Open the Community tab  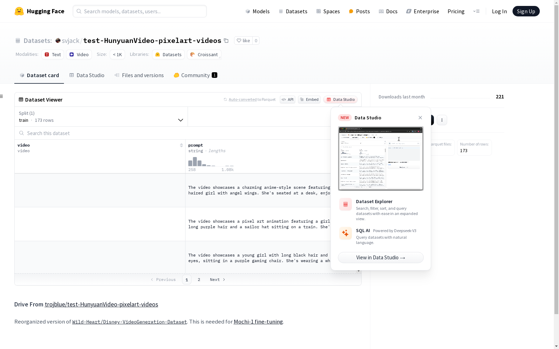point(196,75)
